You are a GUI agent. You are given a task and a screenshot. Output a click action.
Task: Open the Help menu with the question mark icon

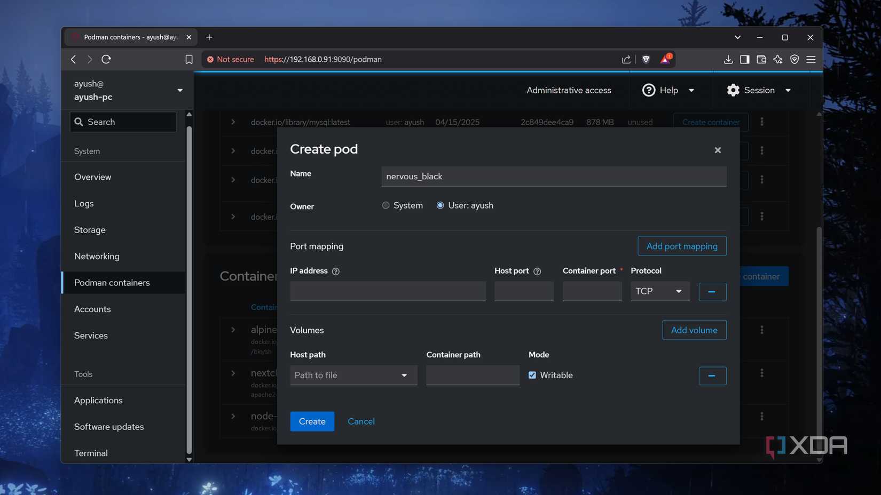click(649, 90)
